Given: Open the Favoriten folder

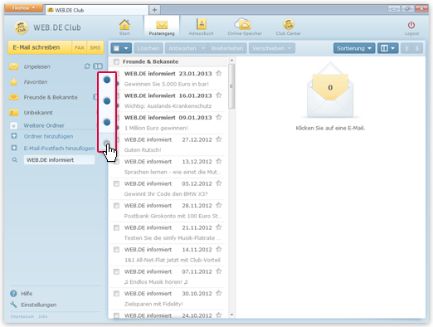Looking at the screenshot, I should point(36,82).
